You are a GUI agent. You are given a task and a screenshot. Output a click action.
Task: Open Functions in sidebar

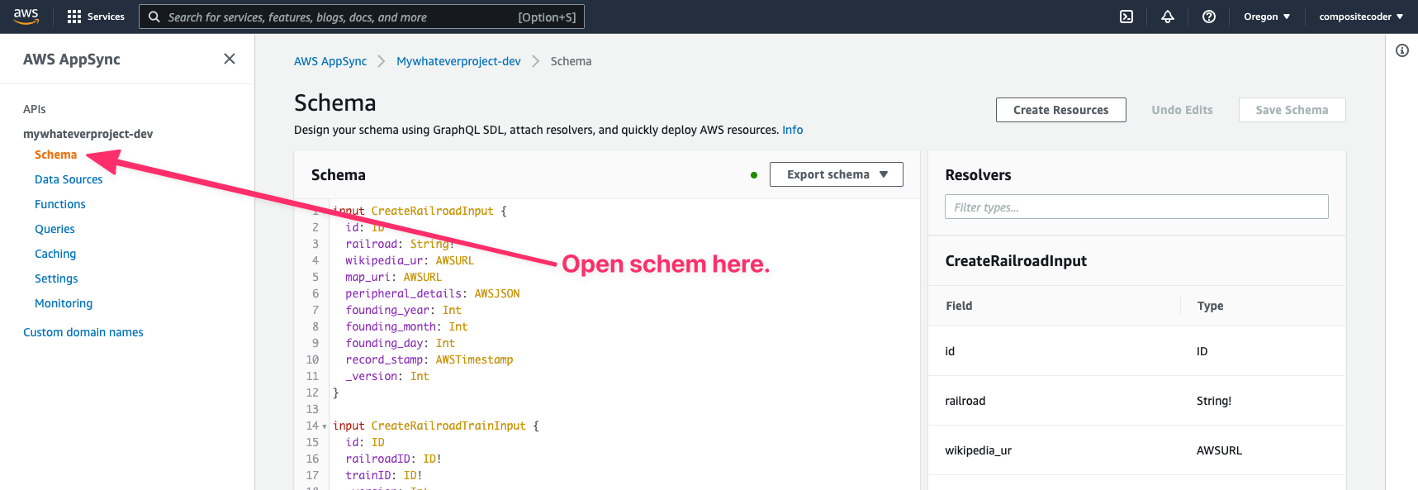60,204
